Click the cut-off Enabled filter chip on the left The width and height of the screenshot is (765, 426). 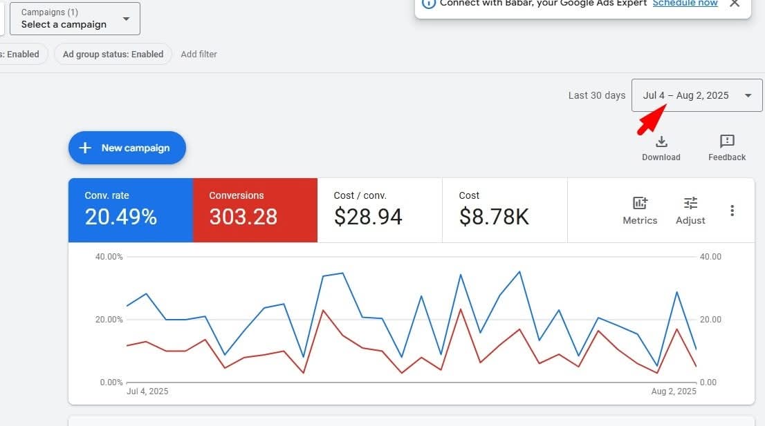[22, 54]
